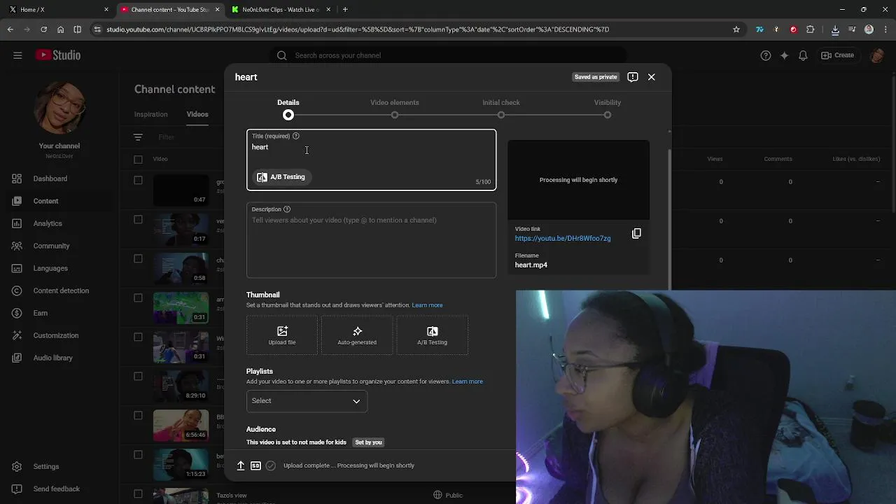The image size is (896, 504).
Task: Open Content detection in the sidebar
Action: [59, 290]
